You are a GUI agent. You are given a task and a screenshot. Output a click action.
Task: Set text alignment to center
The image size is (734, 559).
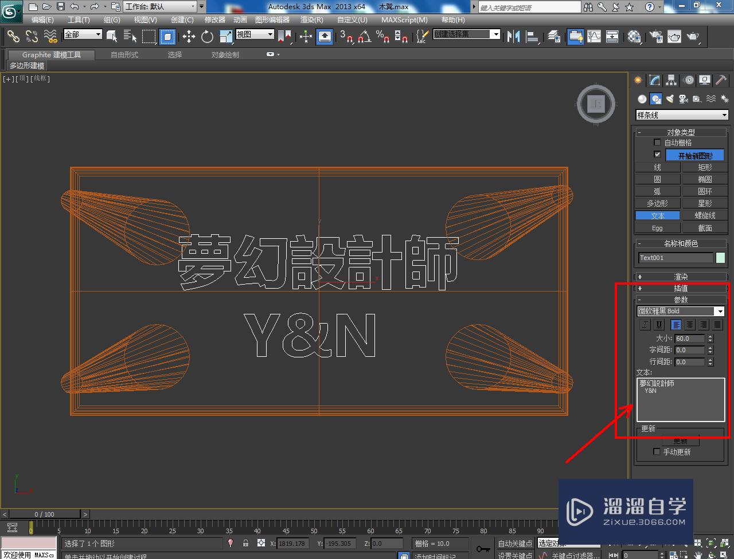click(690, 325)
